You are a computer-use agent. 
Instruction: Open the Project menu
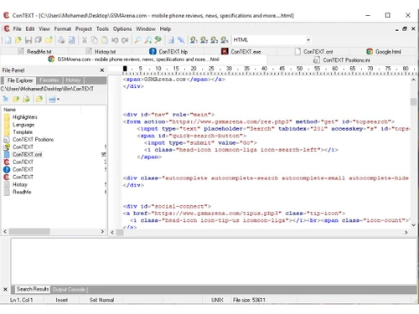click(x=84, y=28)
